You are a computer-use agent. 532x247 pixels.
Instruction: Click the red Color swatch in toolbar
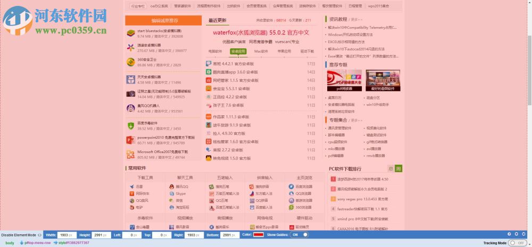(259, 235)
